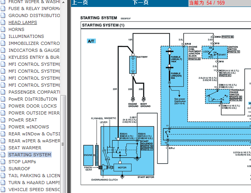Select SUNROOF in sidebar
Viewport: 251px width, 193px height.
click(19, 169)
